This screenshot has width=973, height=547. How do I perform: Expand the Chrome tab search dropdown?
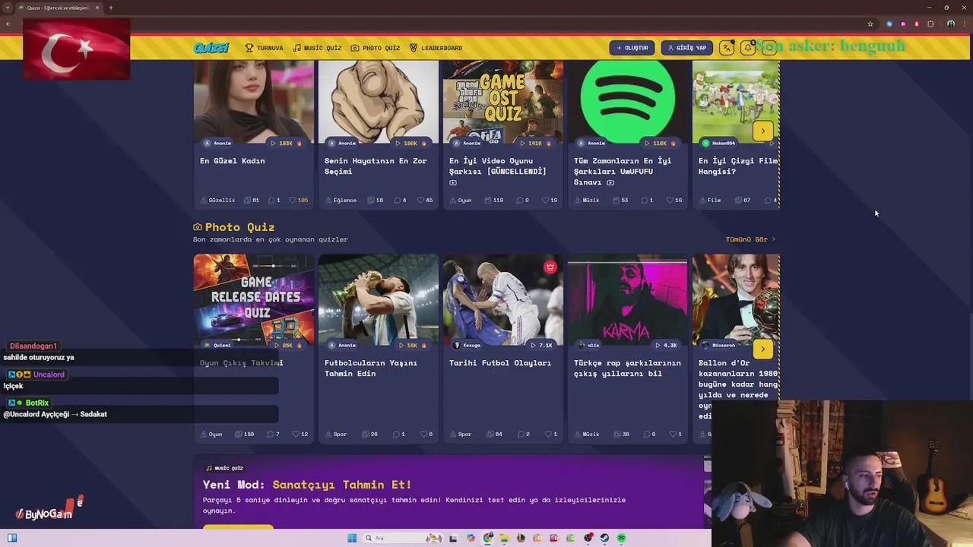8,8
